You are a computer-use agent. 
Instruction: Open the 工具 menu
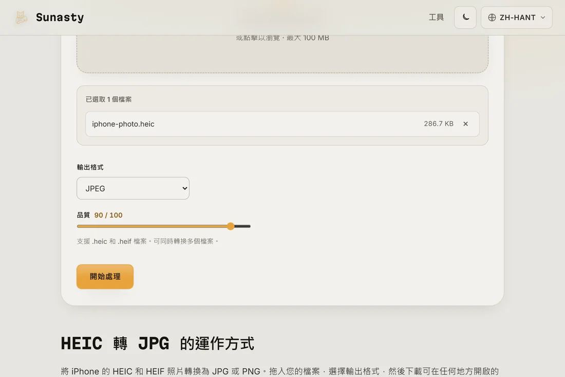(x=436, y=17)
